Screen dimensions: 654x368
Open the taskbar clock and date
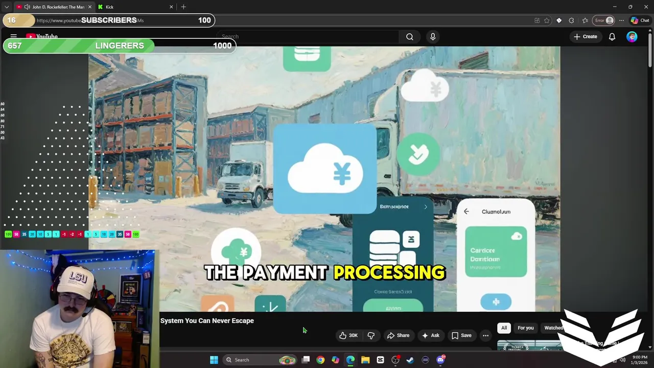pos(640,360)
